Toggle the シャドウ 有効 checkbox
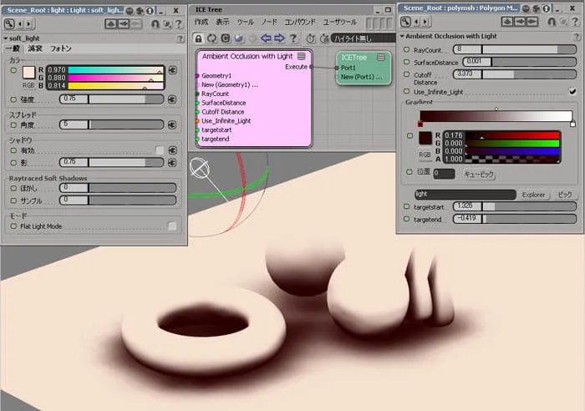 pyautogui.click(x=160, y=150)
